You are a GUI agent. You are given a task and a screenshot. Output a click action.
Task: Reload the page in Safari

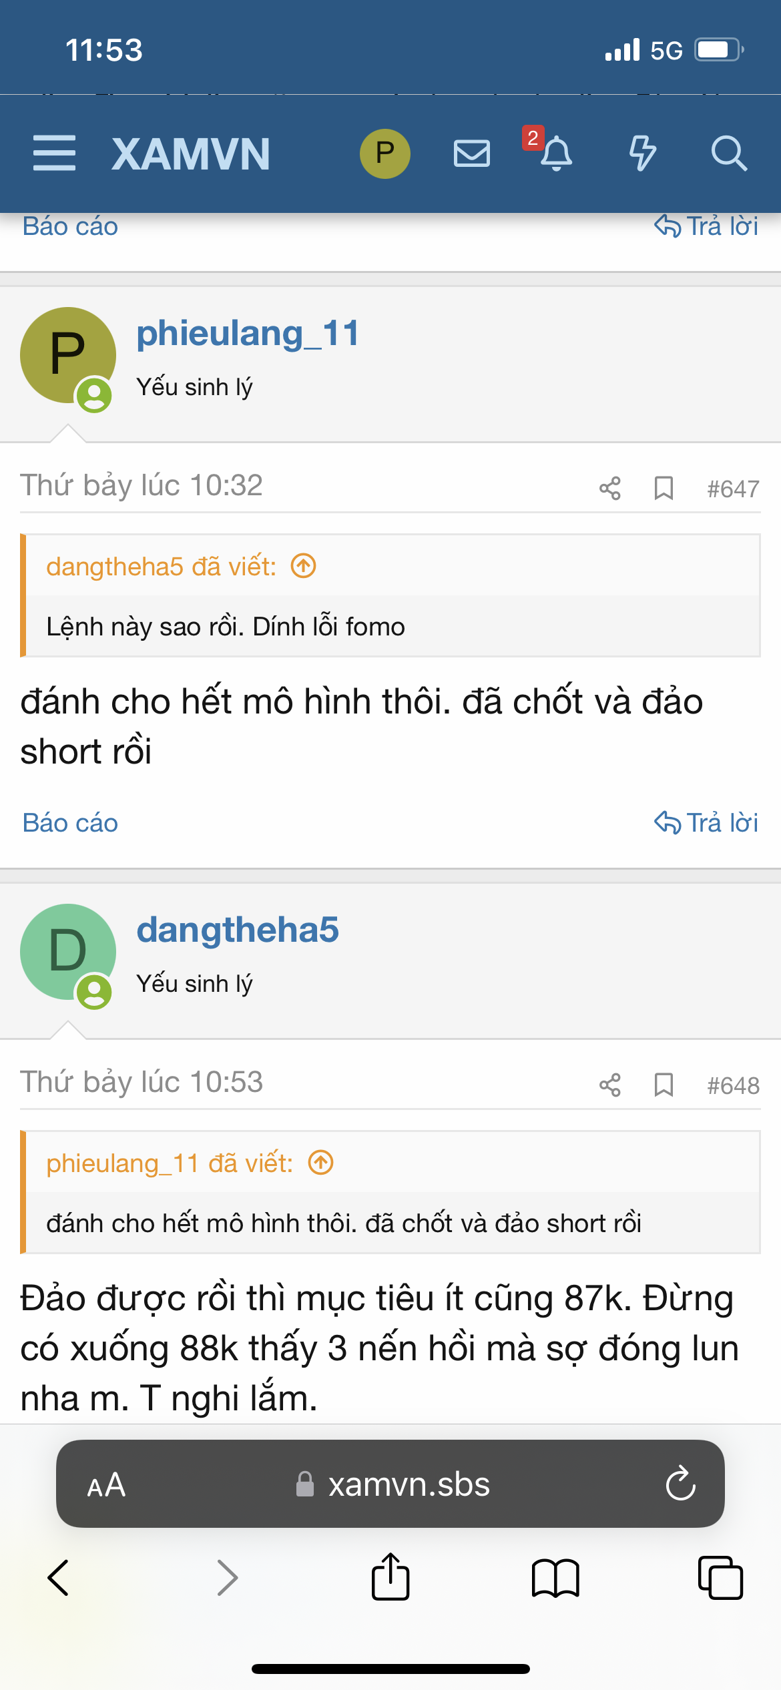pyautogui.click(x=680, y=1485)
